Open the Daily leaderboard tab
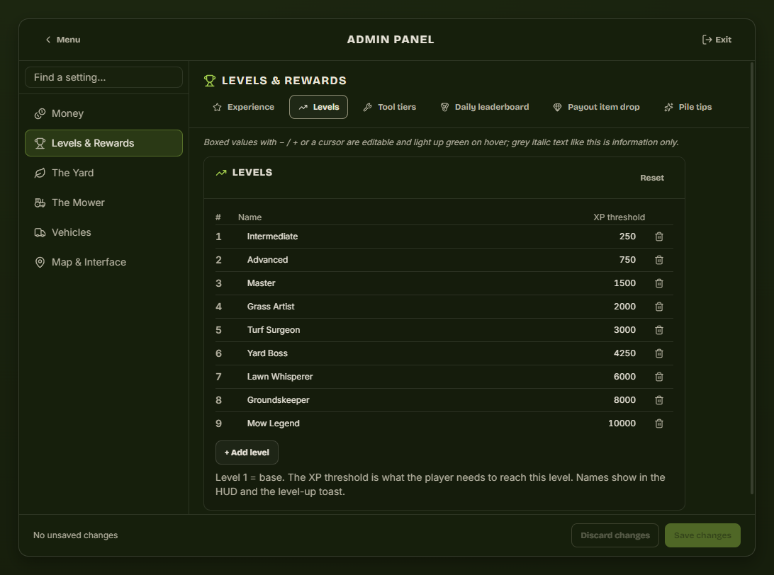Image resolution: width=774 pixels, height=575 pixels. tap(485, 107)
